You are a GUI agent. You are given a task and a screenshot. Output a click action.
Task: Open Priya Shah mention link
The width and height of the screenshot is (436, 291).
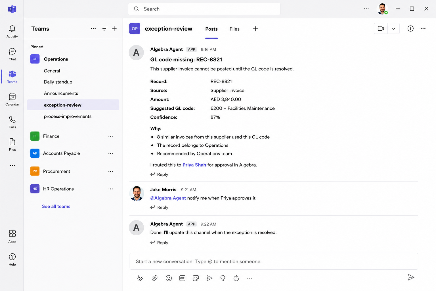[x=194, y=165]
